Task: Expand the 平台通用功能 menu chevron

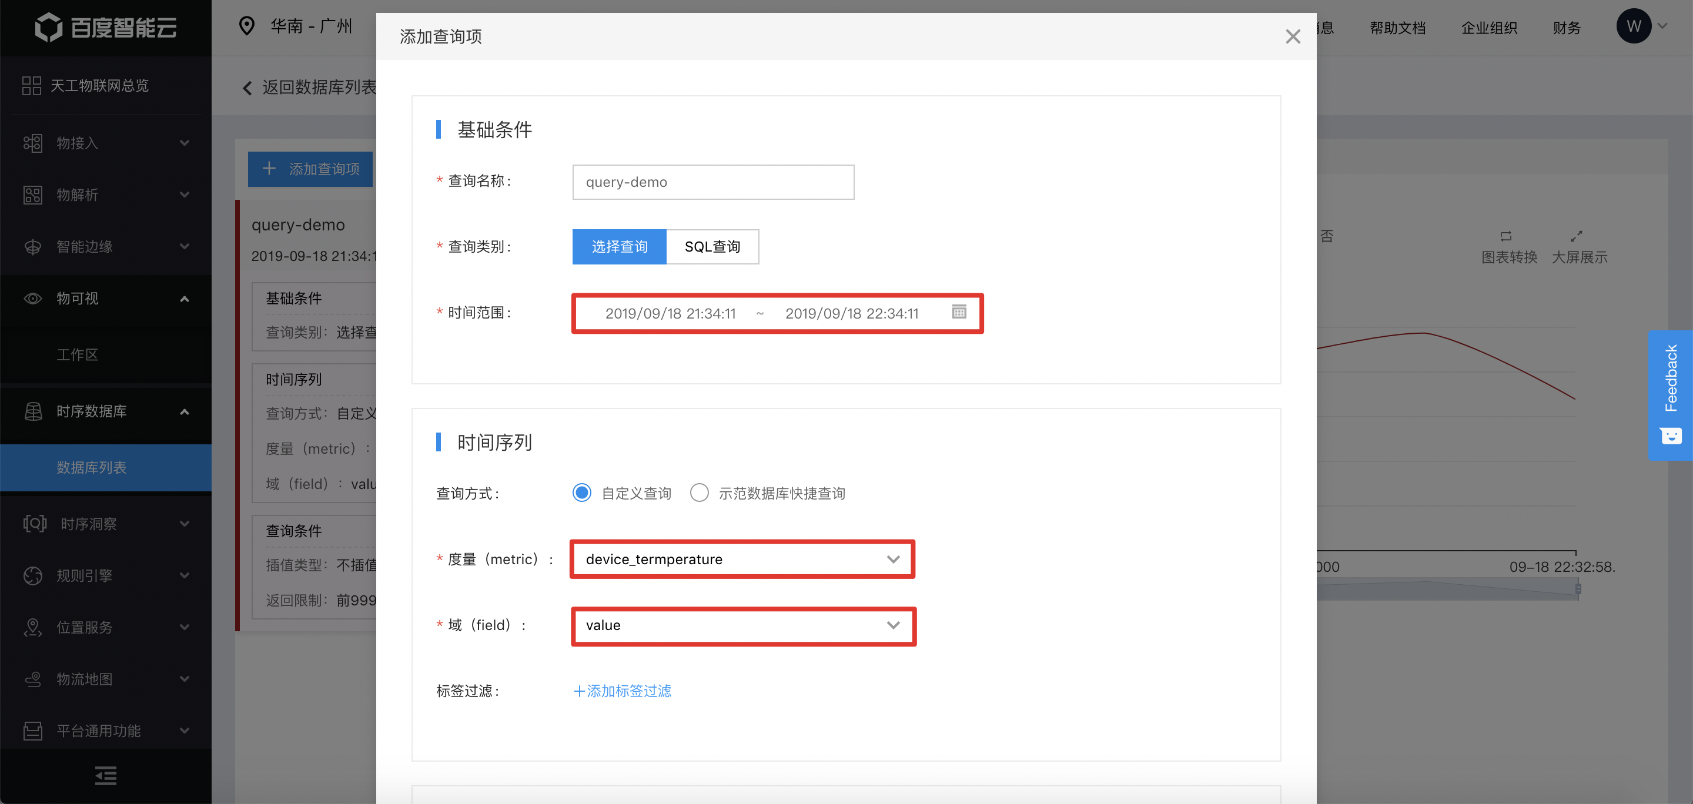Action: (185, 731)
